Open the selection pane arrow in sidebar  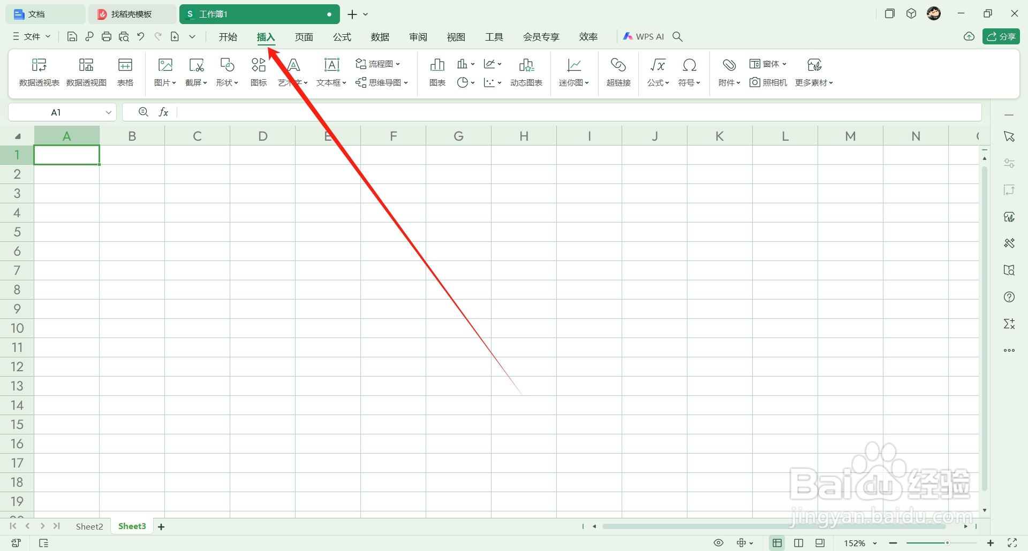[x=1009, y=136]
